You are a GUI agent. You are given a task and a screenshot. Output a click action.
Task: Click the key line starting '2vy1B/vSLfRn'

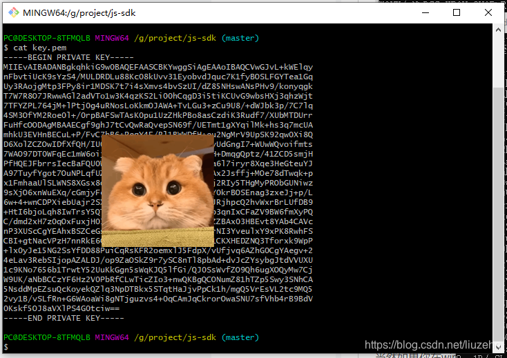158,299
